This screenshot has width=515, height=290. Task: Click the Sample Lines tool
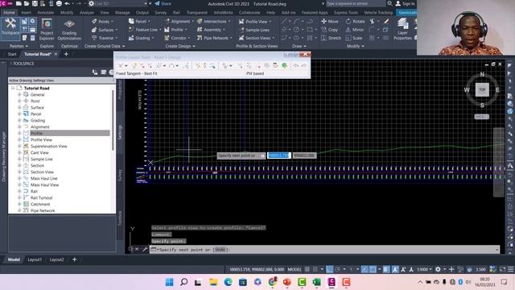point(254,30)
